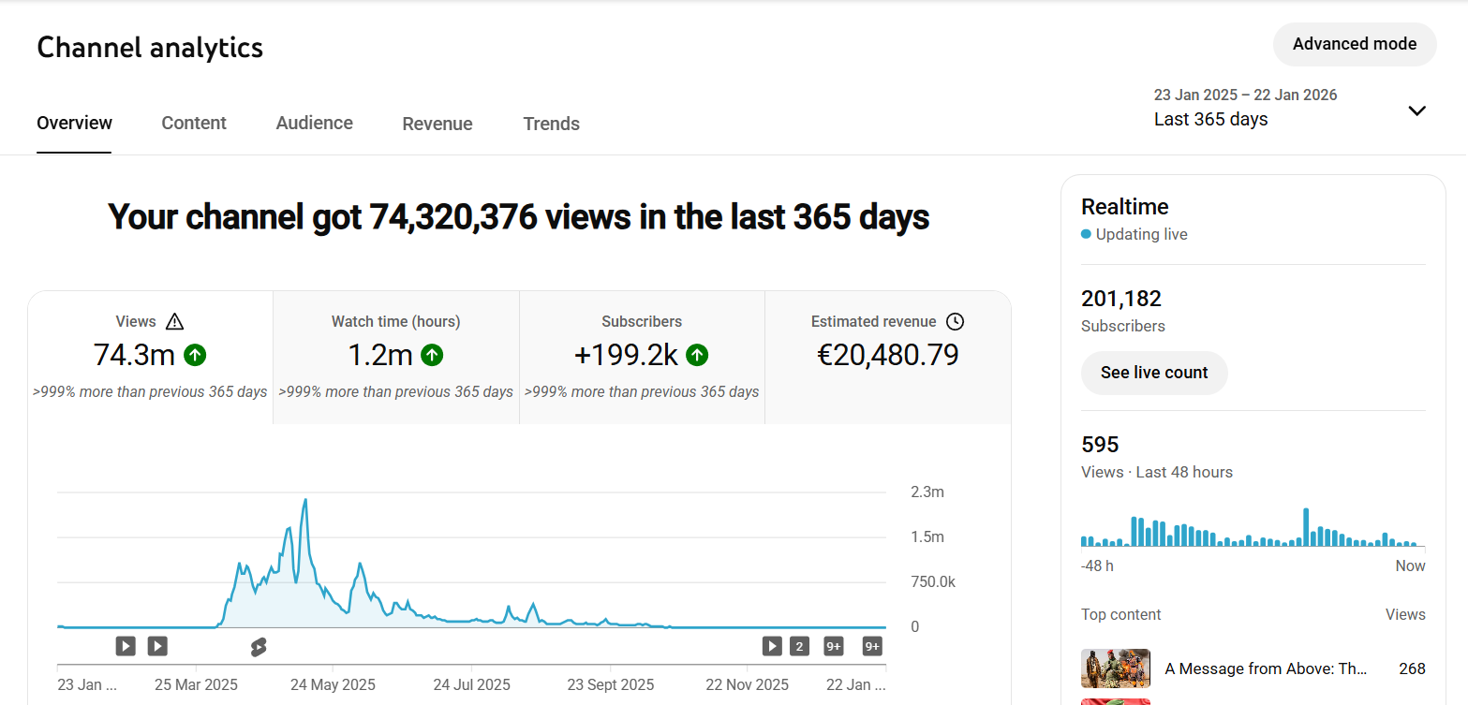The height and width of the screenshot is (705, 1468).
Task: Open the rightmost 9+ marker under the chart
Action: pyautogui.click(x=872, y=646)
